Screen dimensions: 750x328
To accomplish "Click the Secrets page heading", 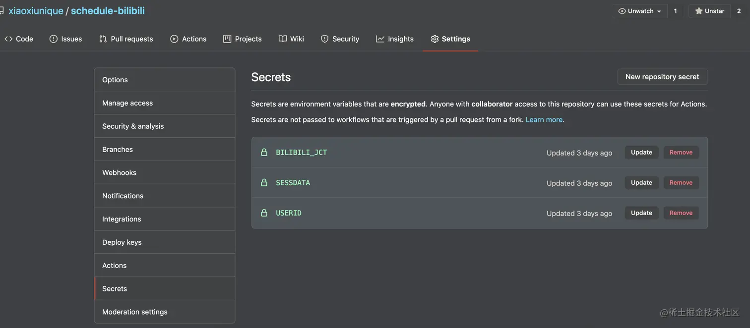I will [x=271, y=77].
